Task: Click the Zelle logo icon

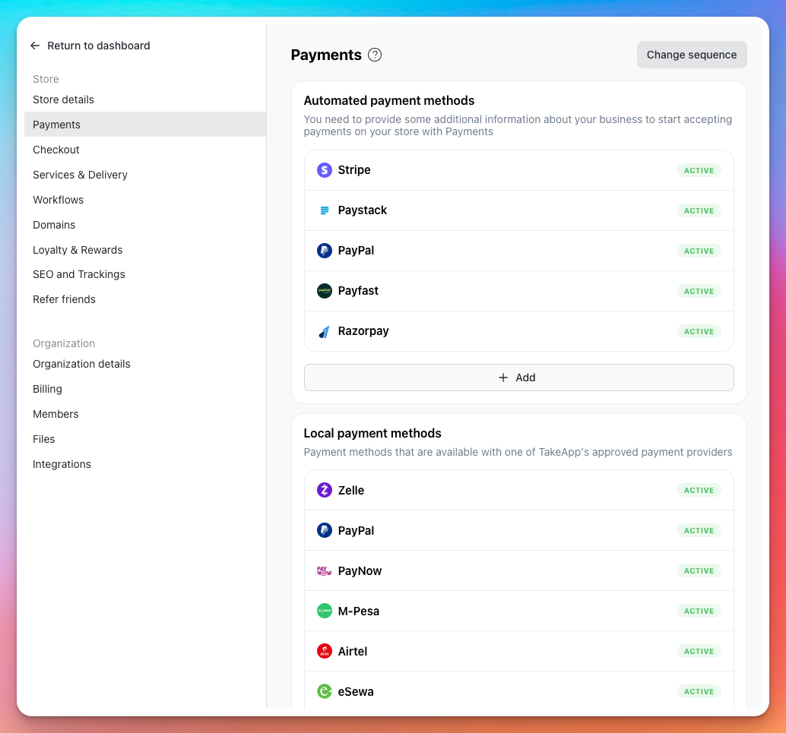Action: point(325,490)
